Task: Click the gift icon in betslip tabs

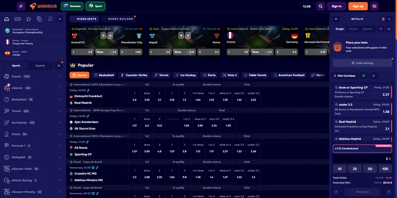Action: pos(389,29)
